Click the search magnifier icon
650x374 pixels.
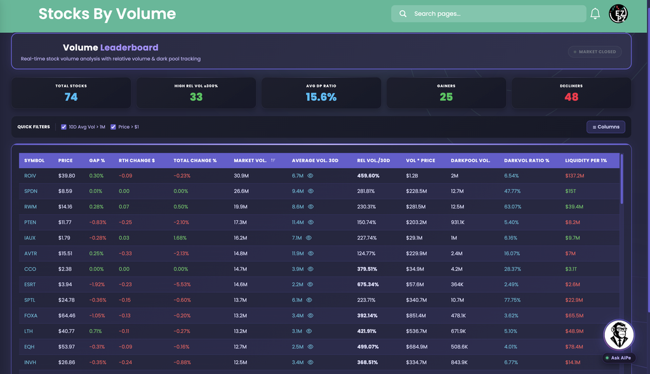click(x=403, y=14)
